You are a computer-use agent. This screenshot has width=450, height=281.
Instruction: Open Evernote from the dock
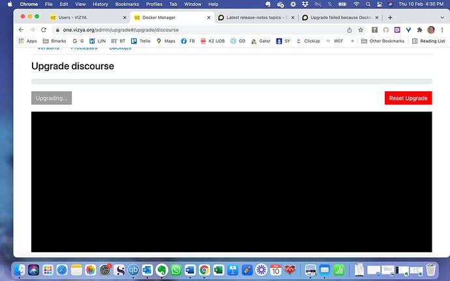(x=162, y=270)
